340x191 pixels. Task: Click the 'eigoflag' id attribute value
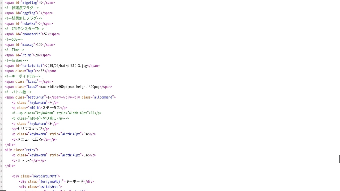click(x=30, y=3)
